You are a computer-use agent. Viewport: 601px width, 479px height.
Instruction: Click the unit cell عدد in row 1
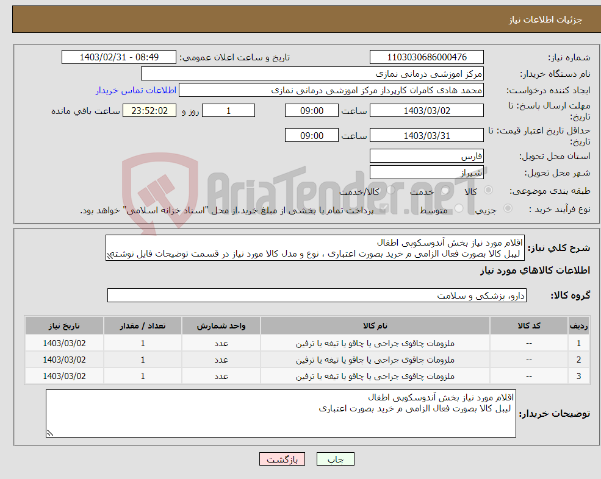221,344
